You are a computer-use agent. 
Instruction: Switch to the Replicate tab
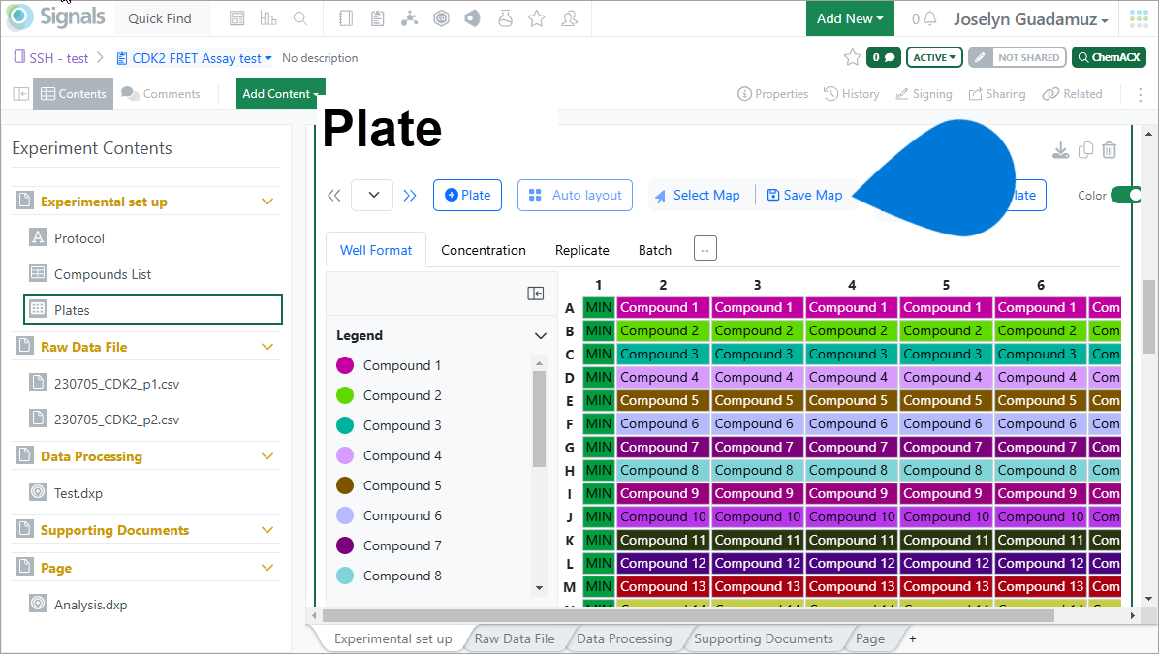pos(581,251)
